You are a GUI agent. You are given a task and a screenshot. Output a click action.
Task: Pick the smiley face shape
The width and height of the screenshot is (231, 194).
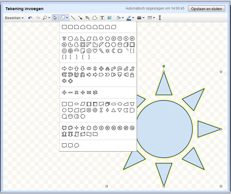coord(89,51)
